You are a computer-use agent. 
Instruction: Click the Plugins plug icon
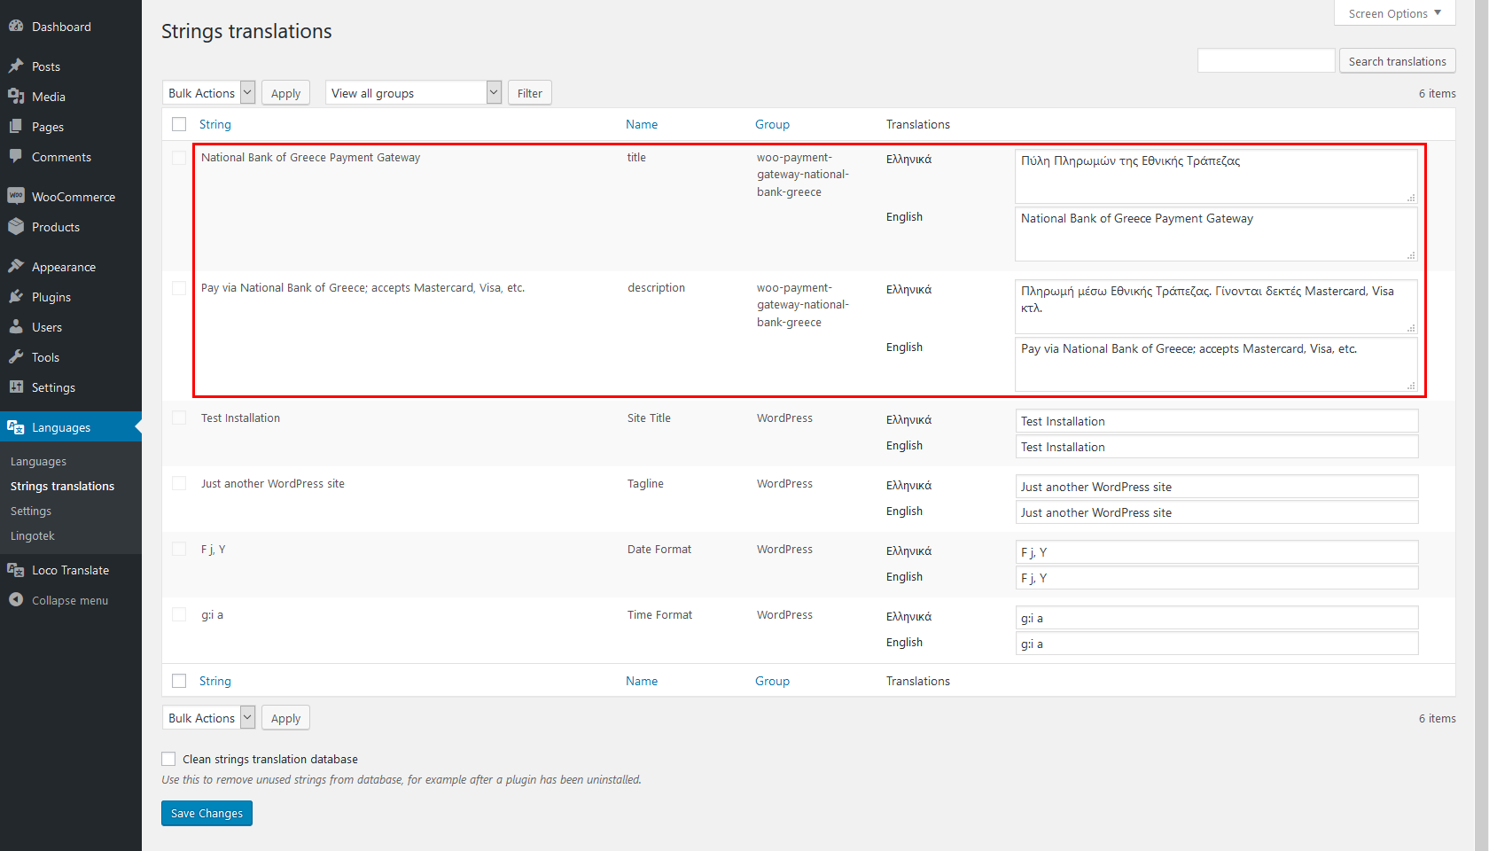[16, 297]
